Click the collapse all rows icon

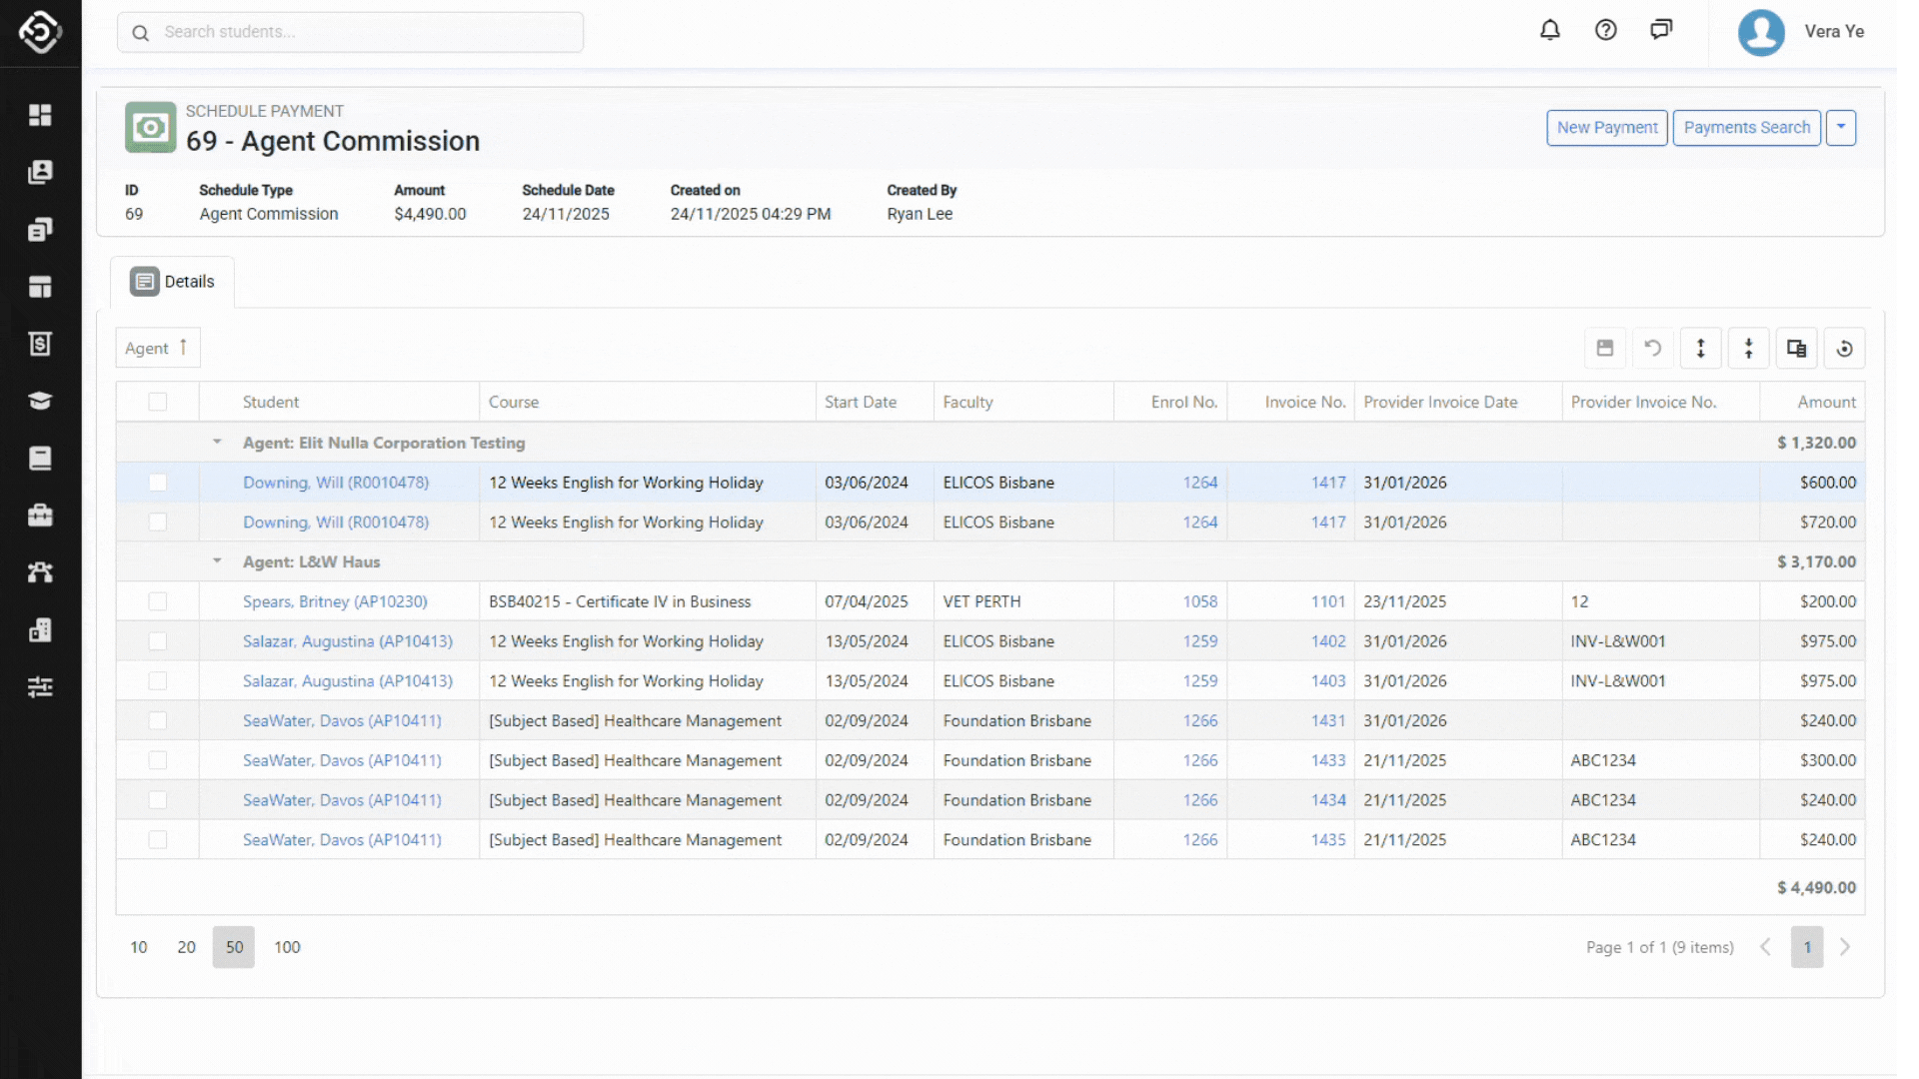tap(1748, 349)
